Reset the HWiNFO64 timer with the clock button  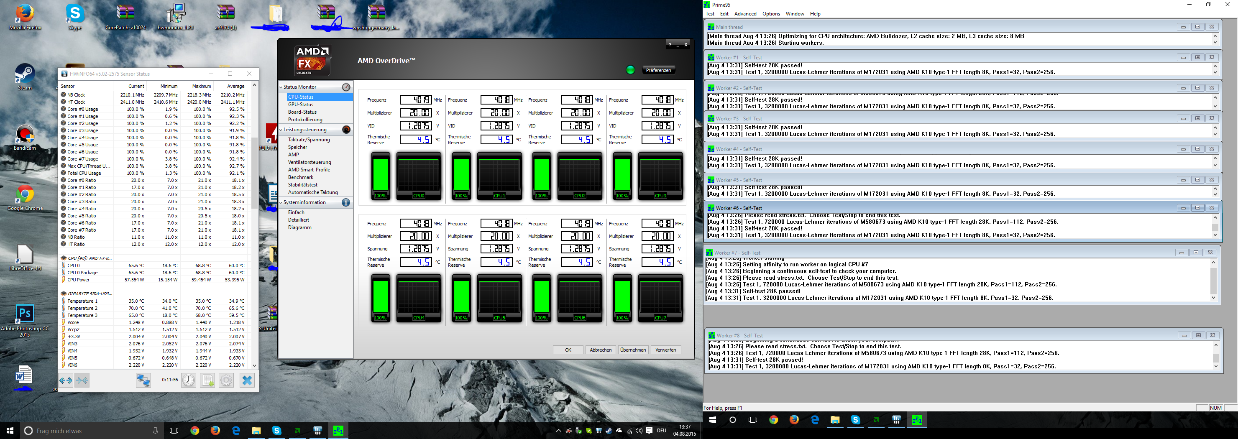pyautogui.click(x=188, y=380)
